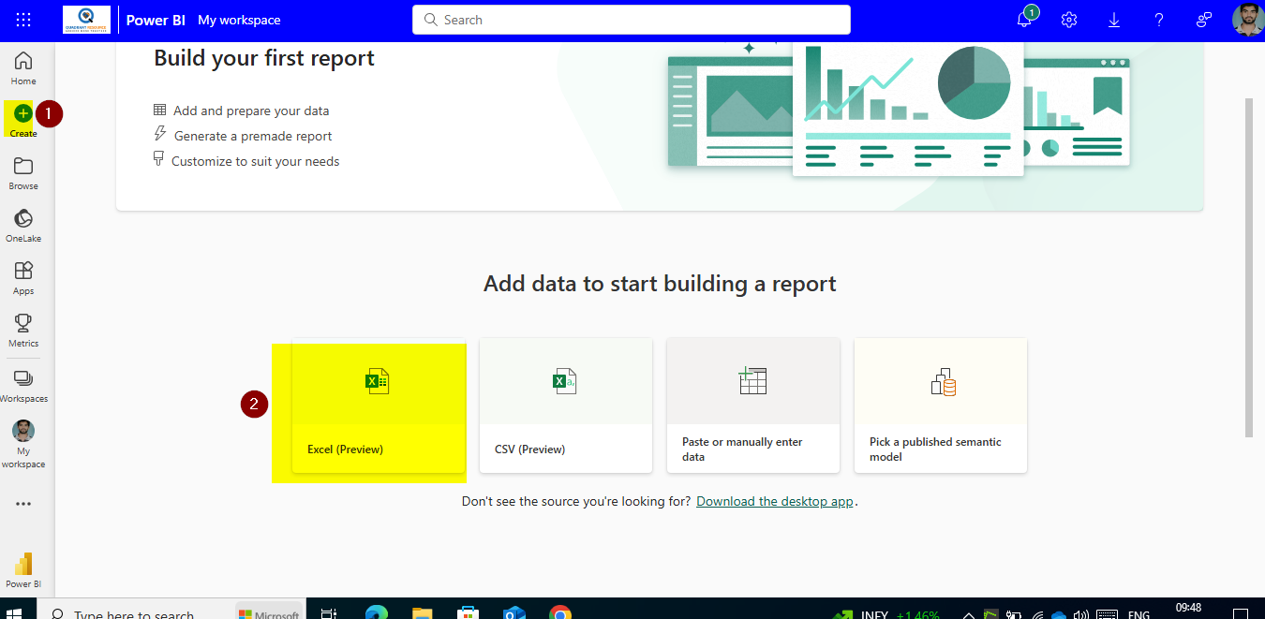Click inside the Search field
Screen dimensions: 1265x619
[631, 19]
